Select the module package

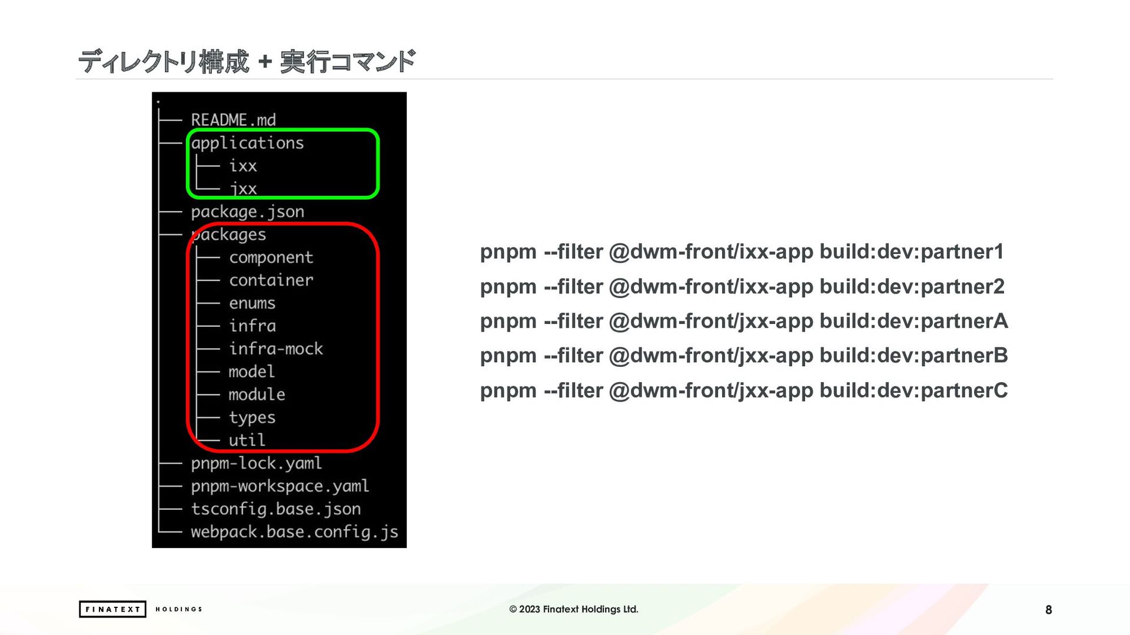pyautogui.click(x=257, y=395)
